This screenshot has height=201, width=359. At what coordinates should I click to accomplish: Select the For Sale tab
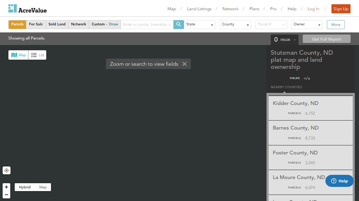pyautogui.click(x=36, y=24)
